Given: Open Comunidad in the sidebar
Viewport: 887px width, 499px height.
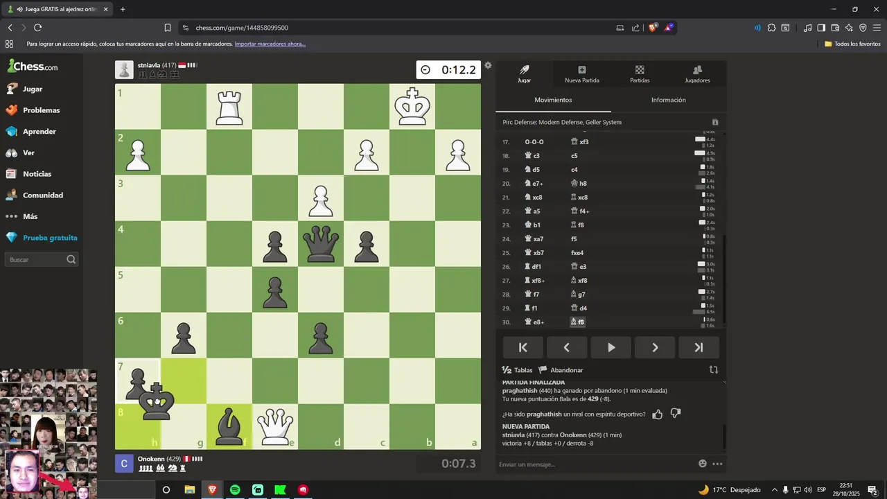Looking at the screenshot, I should 34,195.
